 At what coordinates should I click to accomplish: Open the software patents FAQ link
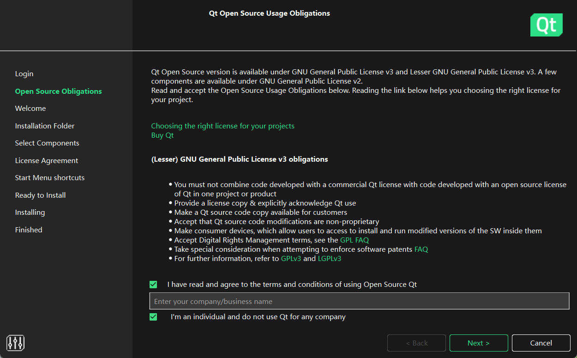pyautogui.click(x=421, y=249)
